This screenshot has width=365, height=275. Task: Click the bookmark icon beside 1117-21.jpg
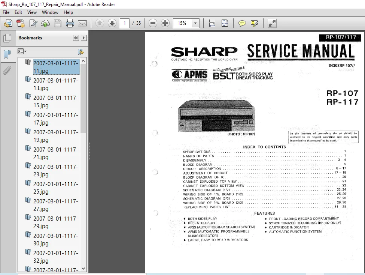28,148
